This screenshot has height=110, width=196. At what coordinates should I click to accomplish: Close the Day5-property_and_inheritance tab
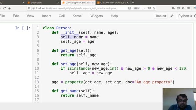(93, 3)
